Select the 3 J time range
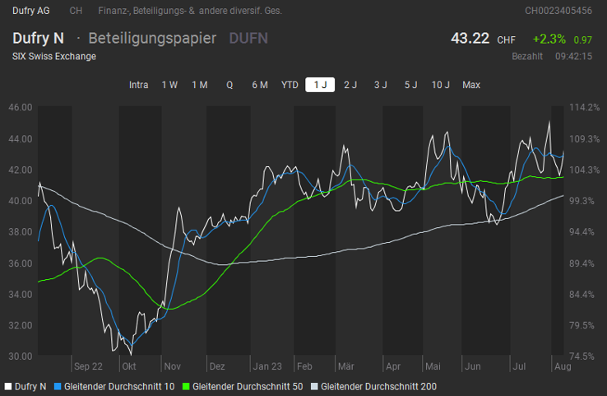 pyautogui.click(x=380, y=85)
